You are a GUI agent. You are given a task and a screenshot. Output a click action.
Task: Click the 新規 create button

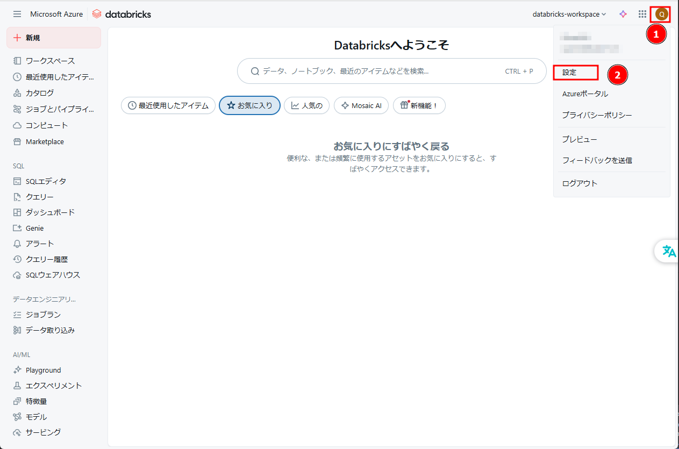point(54,38)
